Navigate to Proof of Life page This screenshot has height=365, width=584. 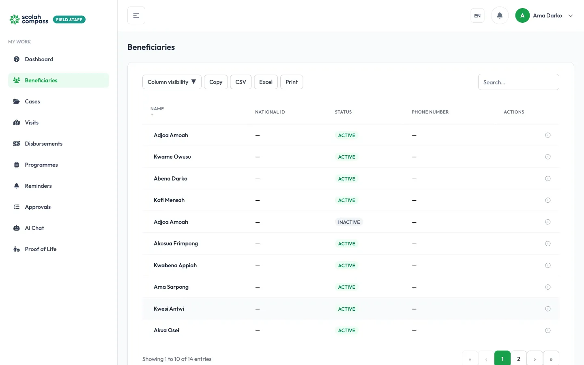click(x=58, y=249)
